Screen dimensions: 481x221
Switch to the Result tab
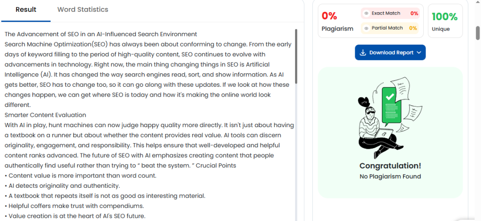(x=26, y=9)
